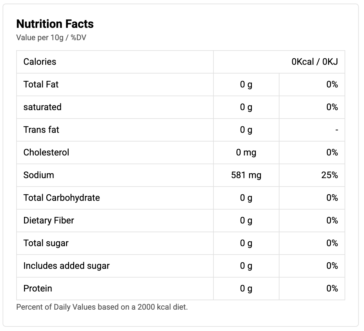
Task: Click the saturated row label
Action: pos(42,107)
